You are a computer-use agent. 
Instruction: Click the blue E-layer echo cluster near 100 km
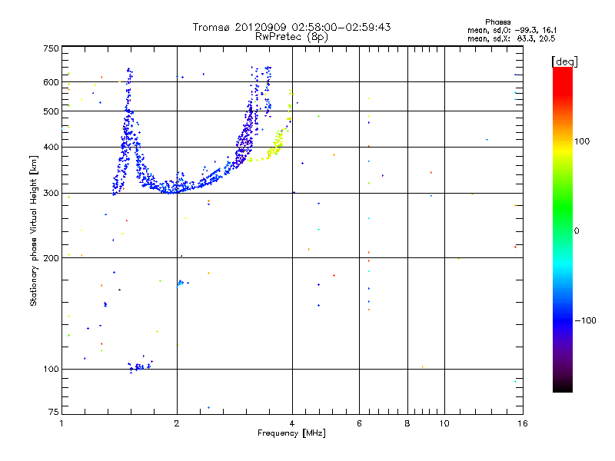pyautogui.click(x=139, y=366)
